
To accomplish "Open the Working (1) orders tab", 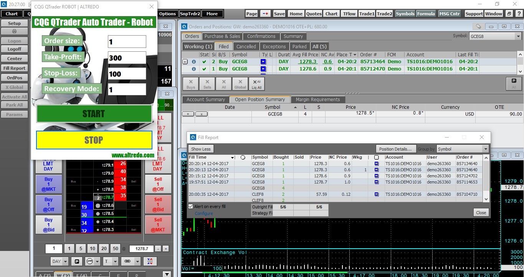I will click(198, 46).
